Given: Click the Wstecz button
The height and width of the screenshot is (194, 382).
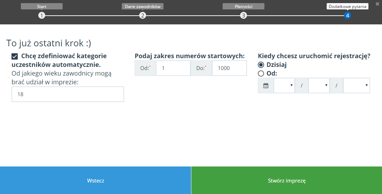Looking at the screenshot, I should (95, 180).
